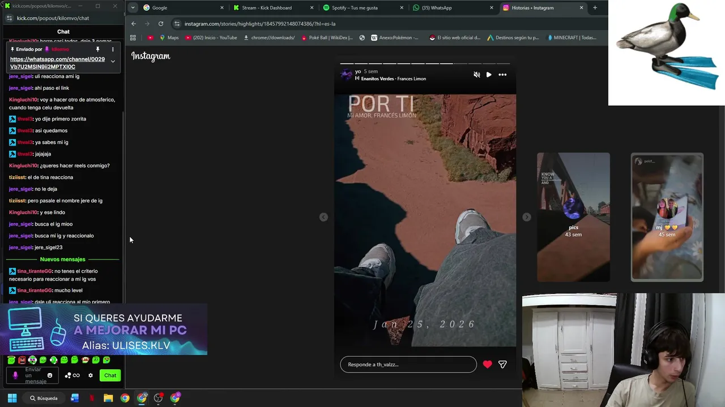Open the chrome://downloads/ bookmark
The width and height of the screenshot is (725, 407).
point(269,38)
